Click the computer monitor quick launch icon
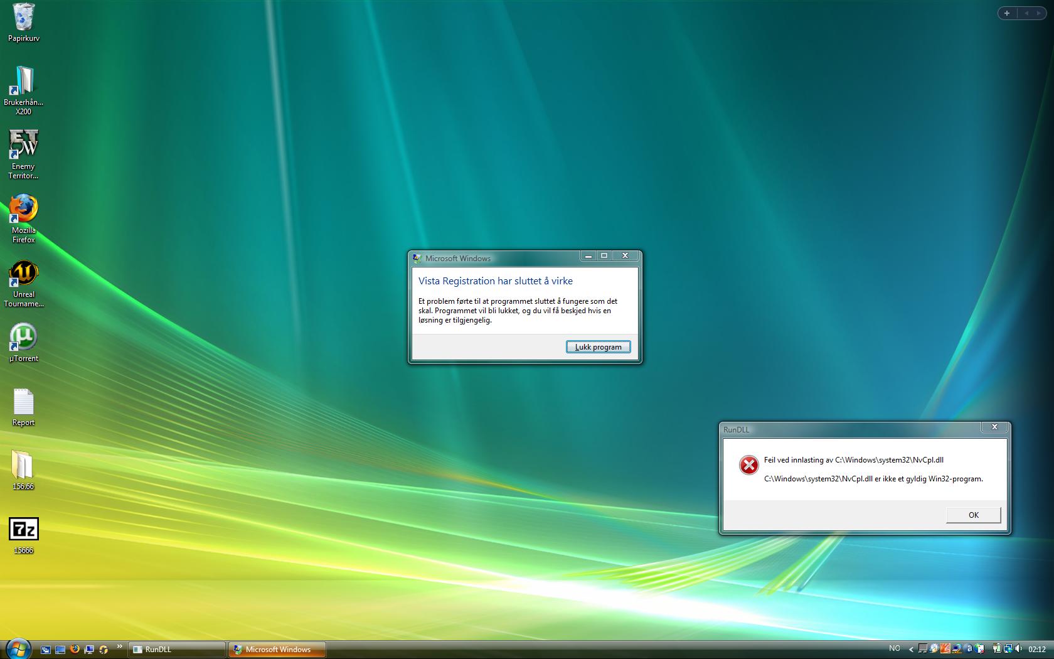The height and width of the screenshot is (659, 1054). (x=89, y=650)
